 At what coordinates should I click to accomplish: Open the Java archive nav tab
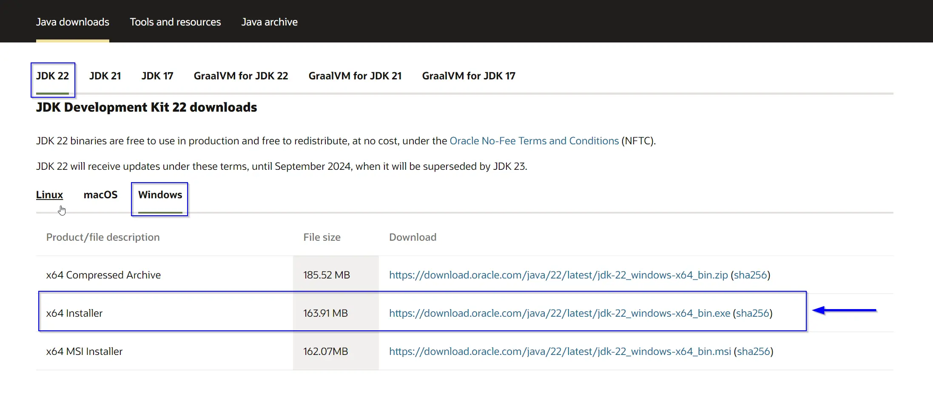coord(270,22)
